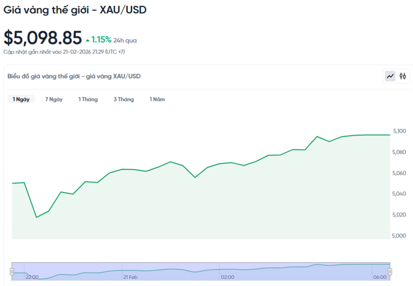Image resolution: width=413 pixels, height=286 pixels.
Task: Click the Biểu đồ giá vàng chart title
Action: click(x=74, y=77)
